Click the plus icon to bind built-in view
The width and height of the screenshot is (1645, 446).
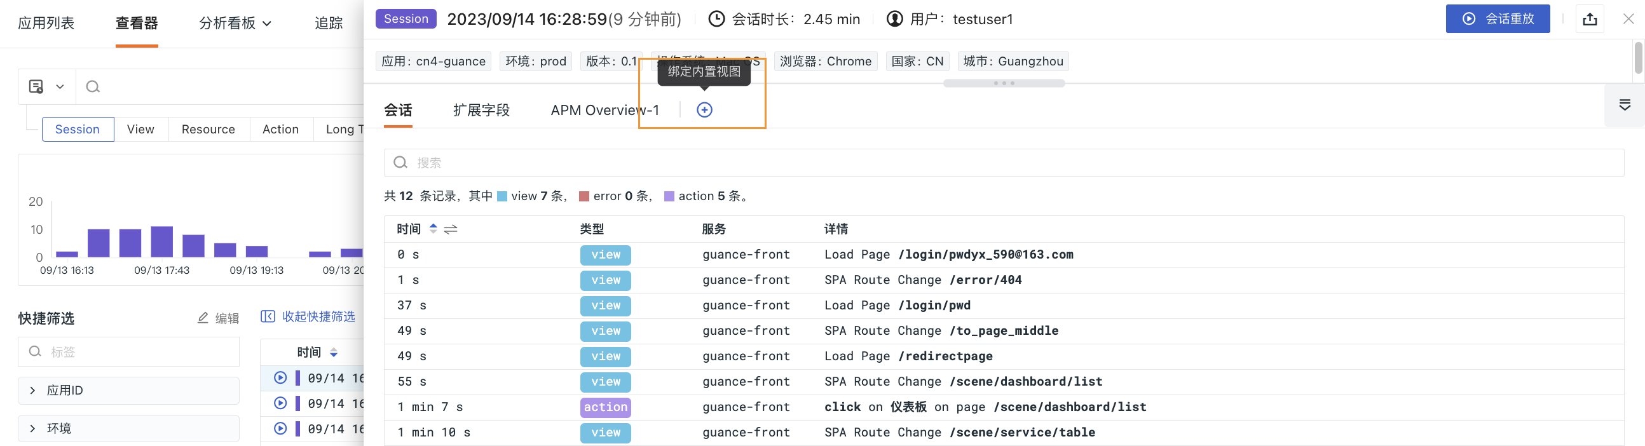(x=704, y=110)
